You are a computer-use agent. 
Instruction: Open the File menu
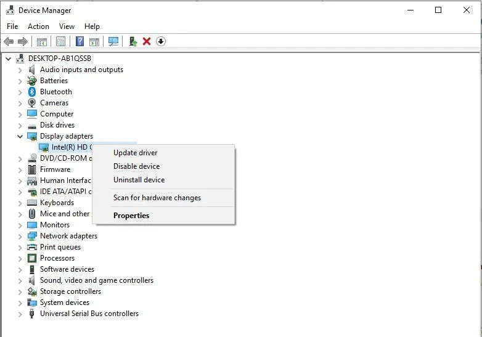[x=12, y=26]
